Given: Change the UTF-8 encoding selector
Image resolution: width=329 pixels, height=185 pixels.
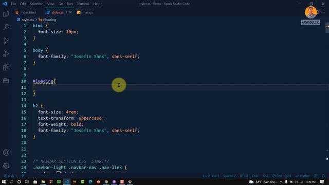Looking at the screenshot, I should 244,176.
